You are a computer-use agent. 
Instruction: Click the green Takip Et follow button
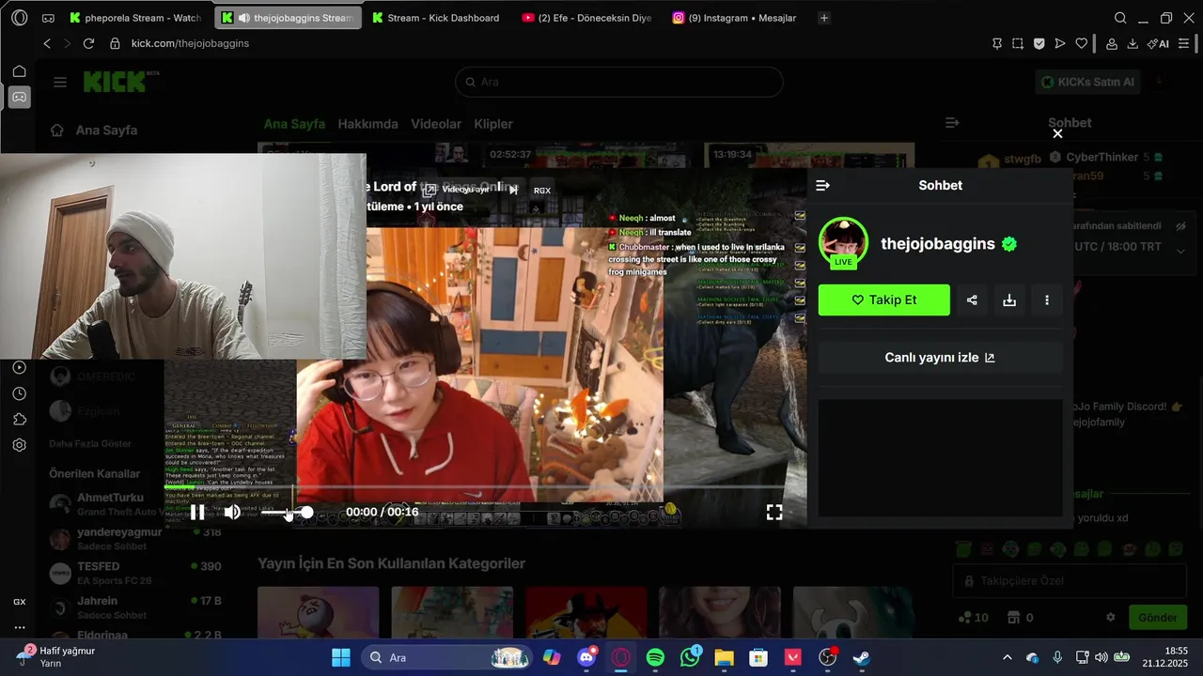883,300
